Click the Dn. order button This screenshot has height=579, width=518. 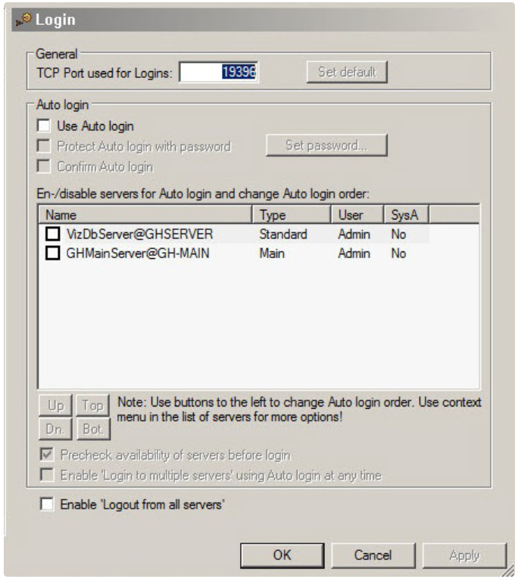[55, 429]
